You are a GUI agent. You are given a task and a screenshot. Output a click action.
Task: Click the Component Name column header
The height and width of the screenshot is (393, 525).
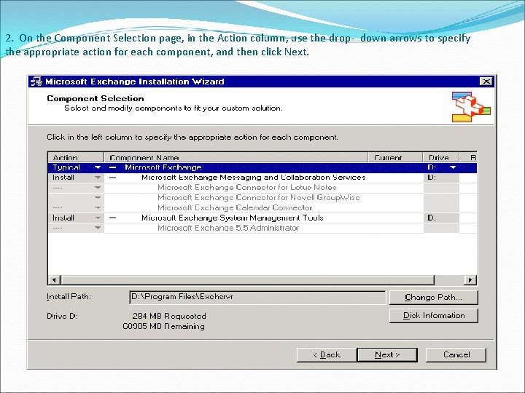point(236,157)
